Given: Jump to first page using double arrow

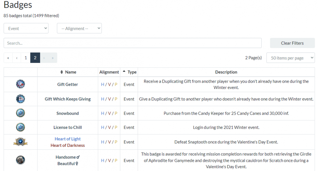Looking at the screenshot, I should (x=8, y=58).
